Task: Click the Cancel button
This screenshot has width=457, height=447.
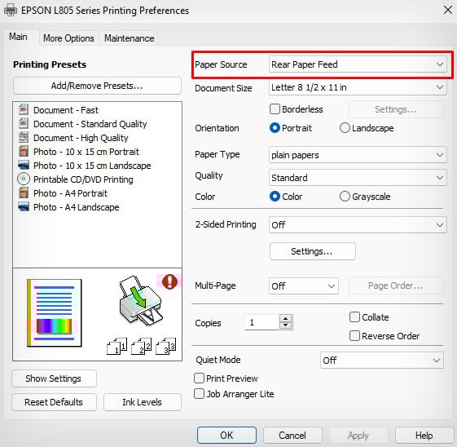Action: 292,435
